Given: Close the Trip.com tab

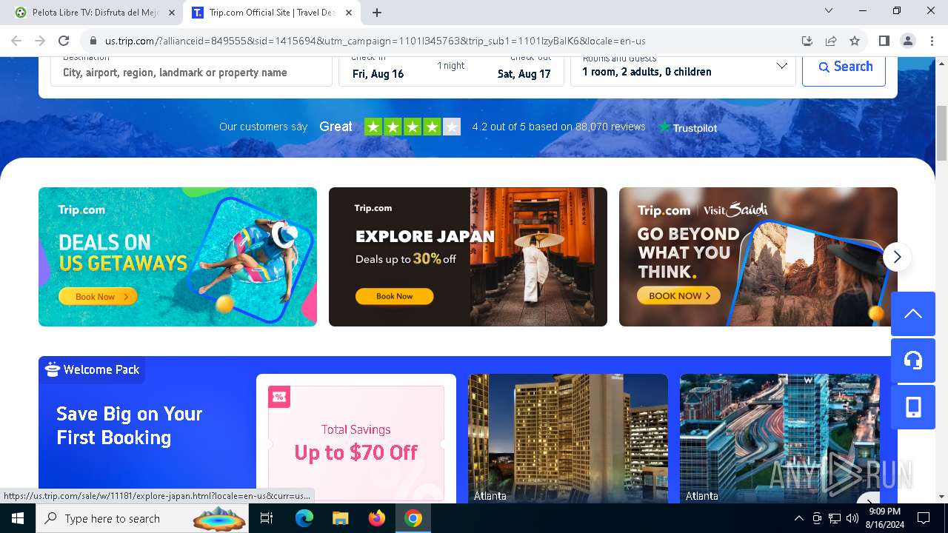Looking at the screenshot, I should 349,13.
